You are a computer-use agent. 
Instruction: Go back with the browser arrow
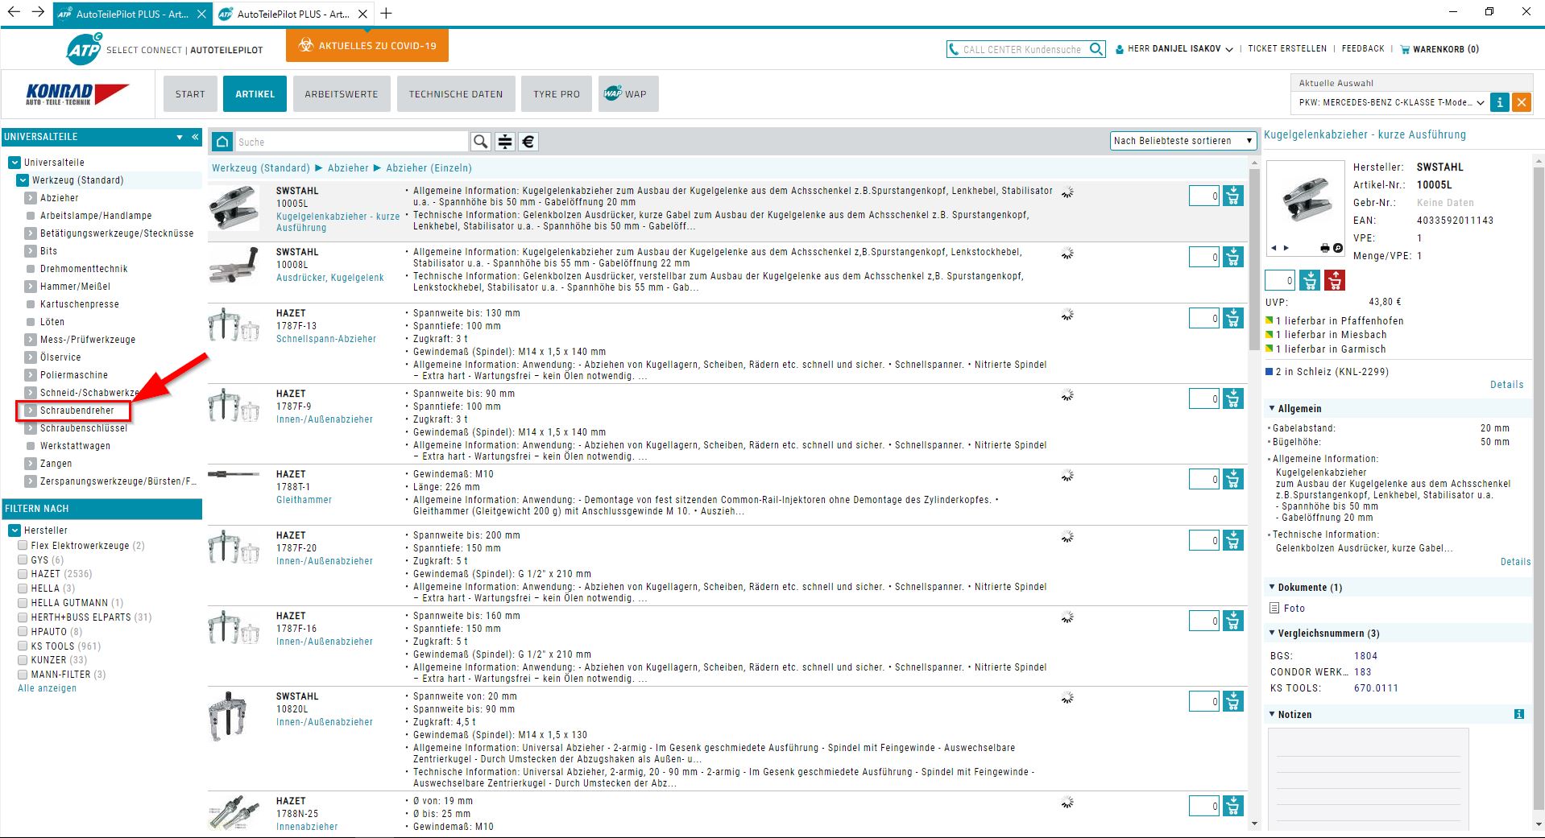(x=14, y=12)
